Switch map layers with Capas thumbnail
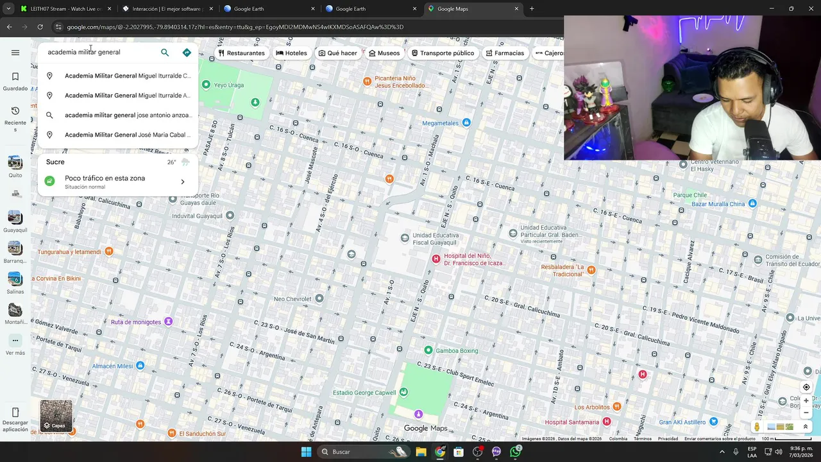Viewport: 821px width, 462px height. pos(56,416)
